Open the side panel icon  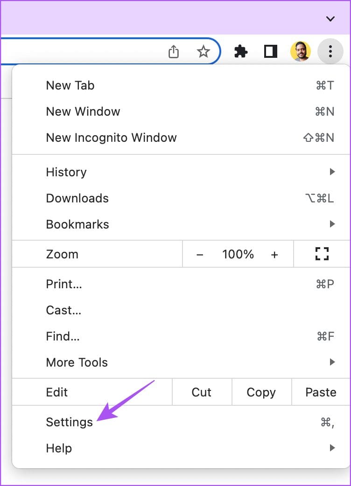click(x=271, y=51)
